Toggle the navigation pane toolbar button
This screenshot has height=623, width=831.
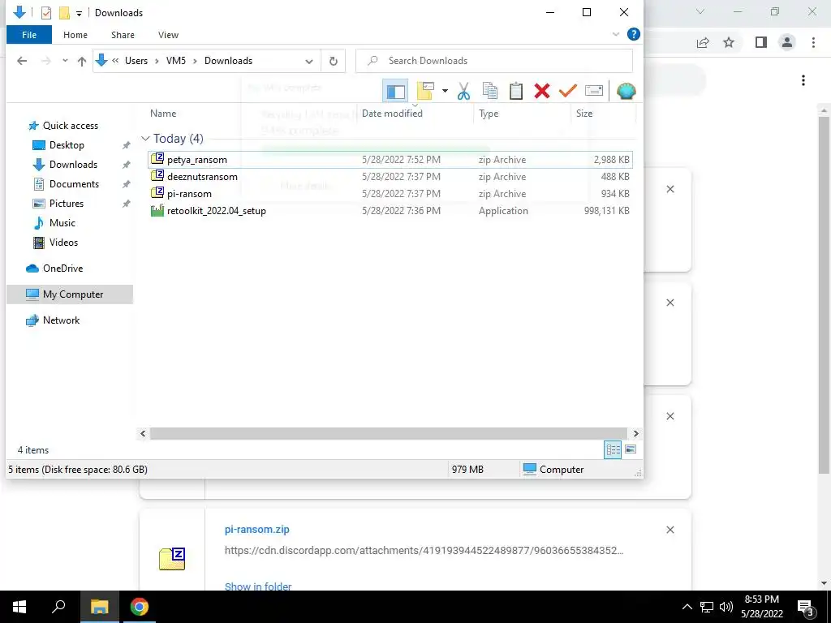[x=395, y=91]
